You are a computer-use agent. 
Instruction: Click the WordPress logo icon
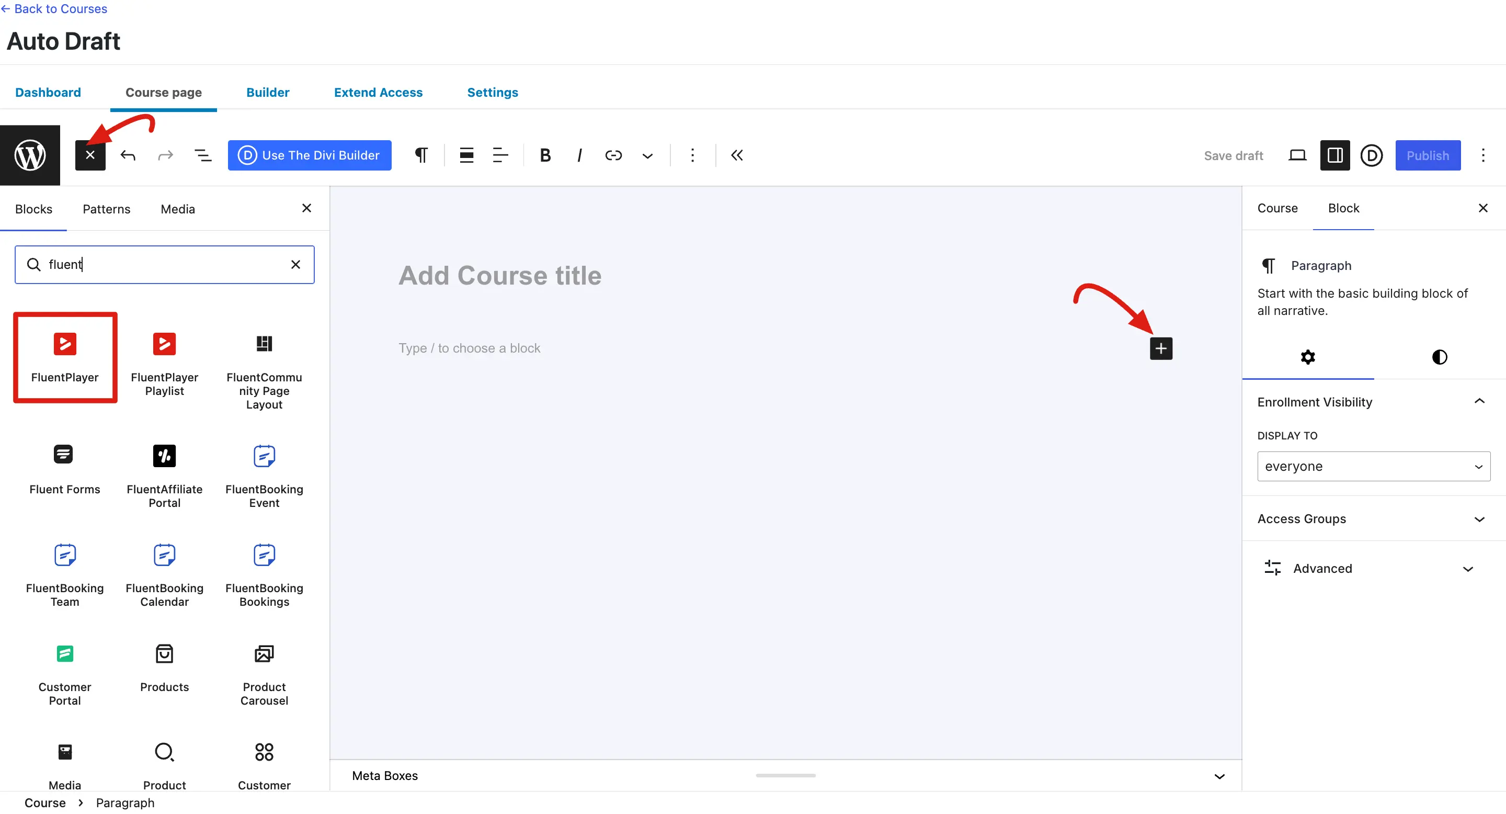pos(30,155)
